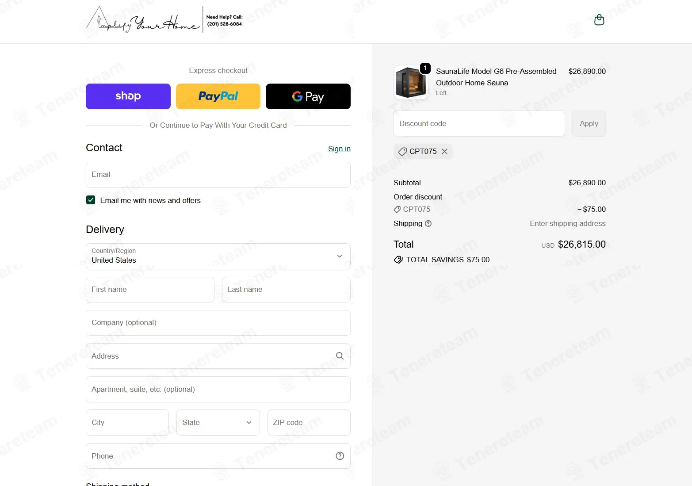Screen dimensions: 692x486
Task: Pay with PayPal express button
Action: 218,96
